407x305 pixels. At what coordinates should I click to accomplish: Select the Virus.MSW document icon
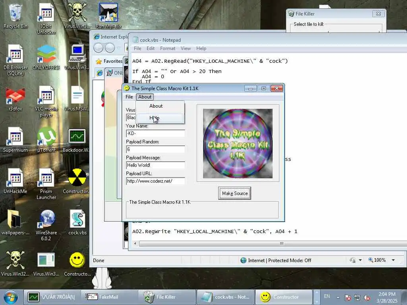(77, 99)
